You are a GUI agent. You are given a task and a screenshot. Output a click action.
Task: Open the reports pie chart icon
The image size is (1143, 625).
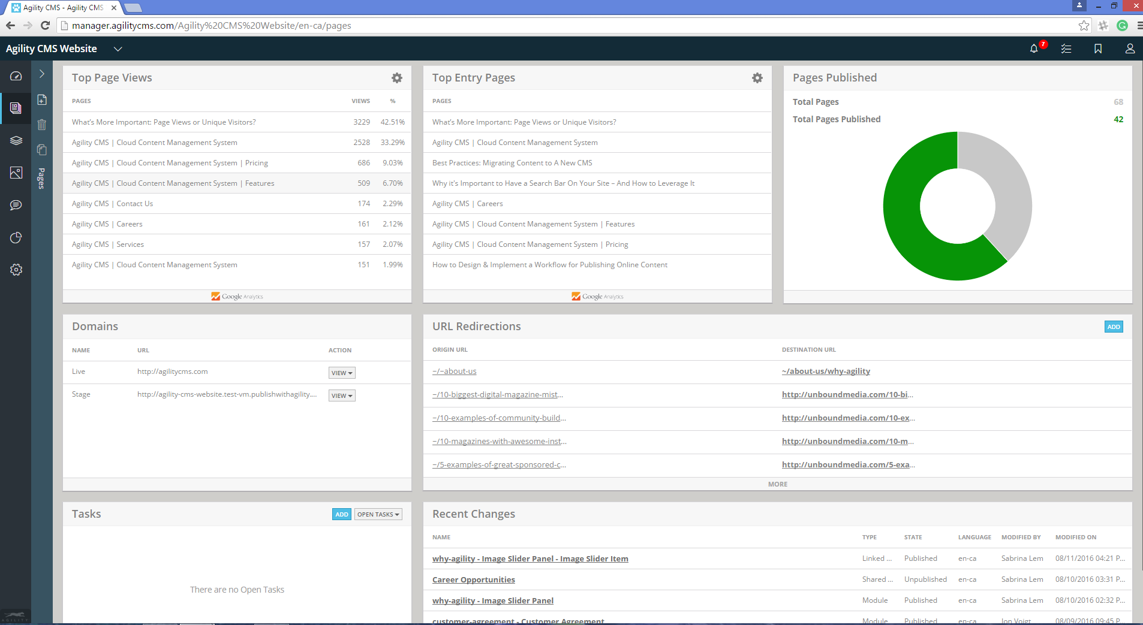tap(16, 238)
